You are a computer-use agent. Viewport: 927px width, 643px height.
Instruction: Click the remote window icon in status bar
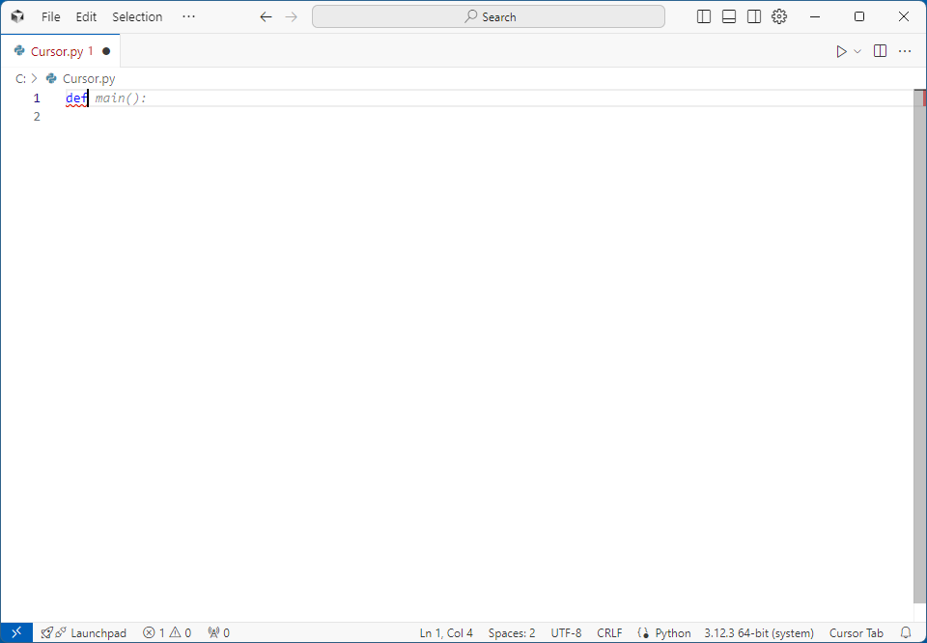click(x=16, y=633)
